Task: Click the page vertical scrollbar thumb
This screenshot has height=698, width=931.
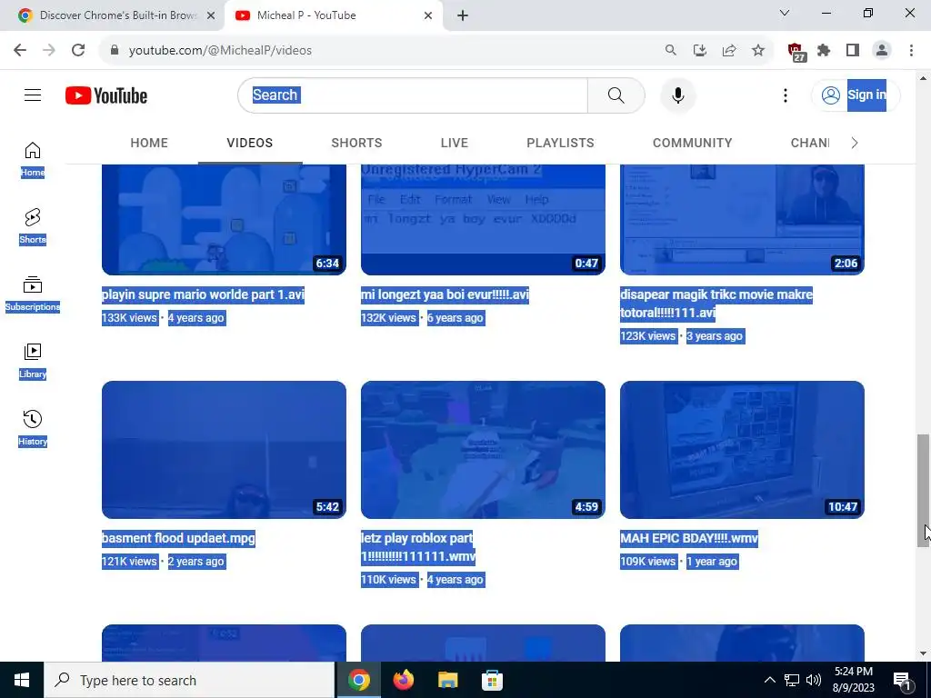Action: (923, 490)
